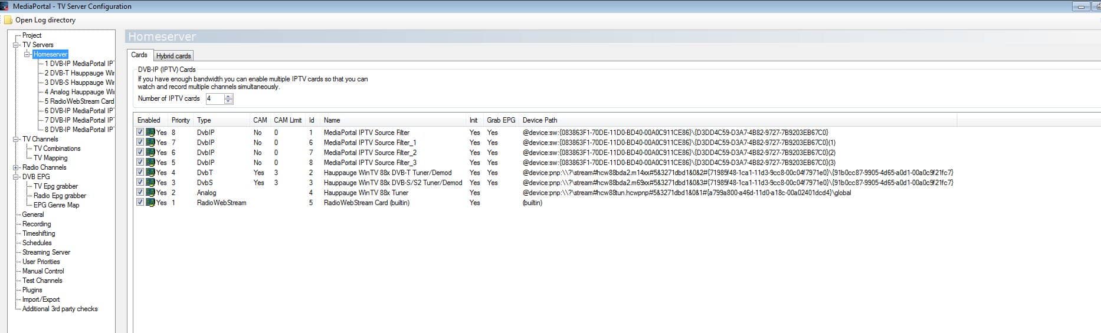
Task: Switch to the Hybrid cards tab
Action: click(173, 56)
